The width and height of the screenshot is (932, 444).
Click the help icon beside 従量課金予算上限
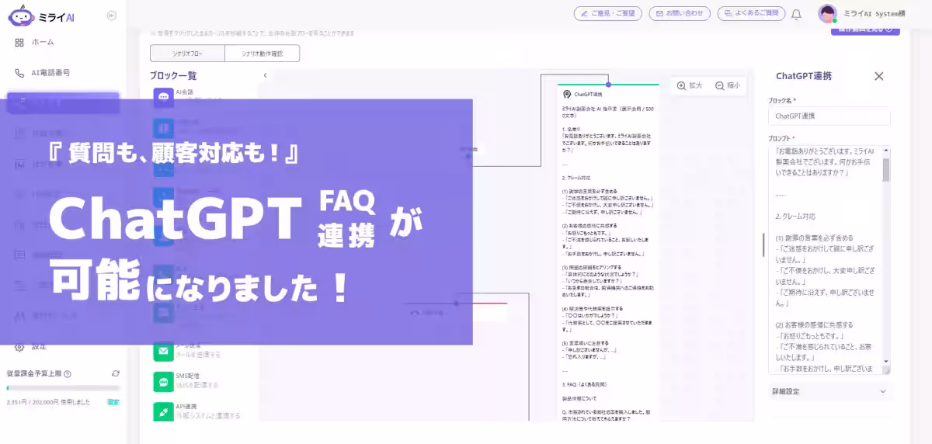[68, 374]
